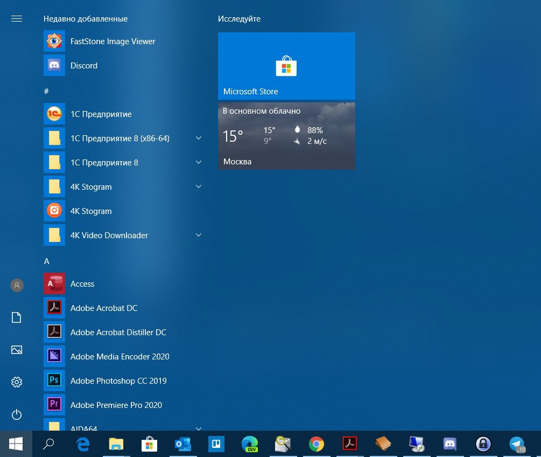The height and width of the screenshot is (457, 541).
Task: Open FastStone Image Viewer from recently added
Action: [x=123, y=41]
